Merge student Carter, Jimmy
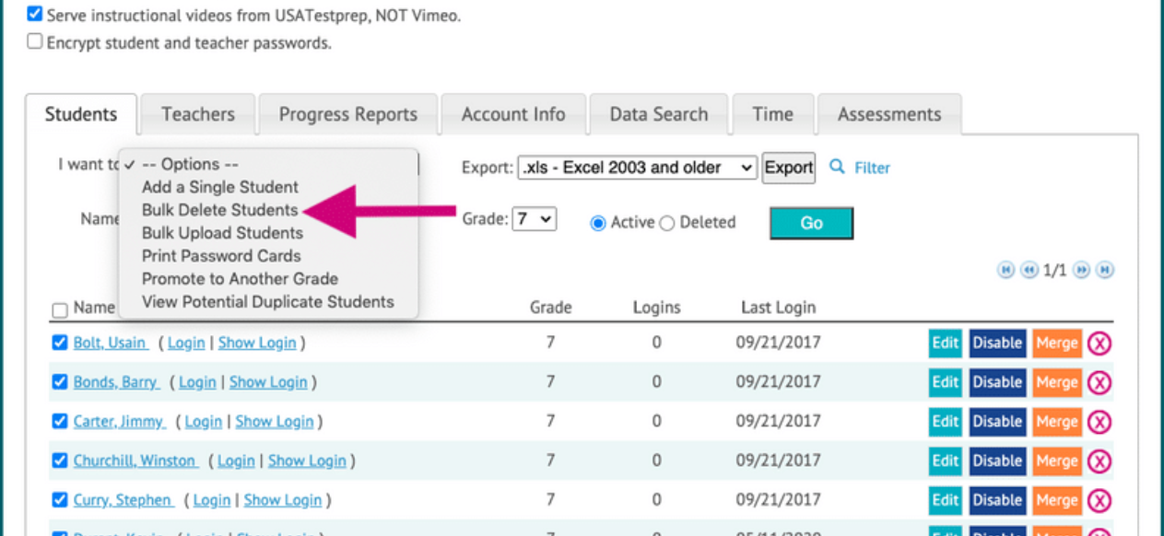Image resolution: width=1164 pixels, height=536 pixels. click(x=1057, y=422)
